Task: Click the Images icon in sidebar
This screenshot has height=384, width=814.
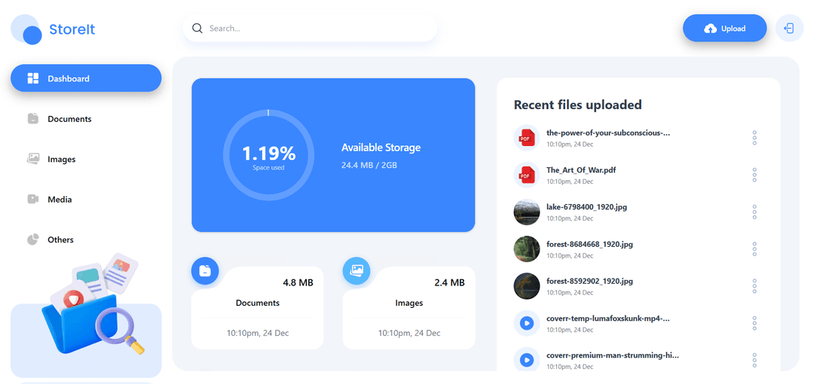Action: pos(33,159)
